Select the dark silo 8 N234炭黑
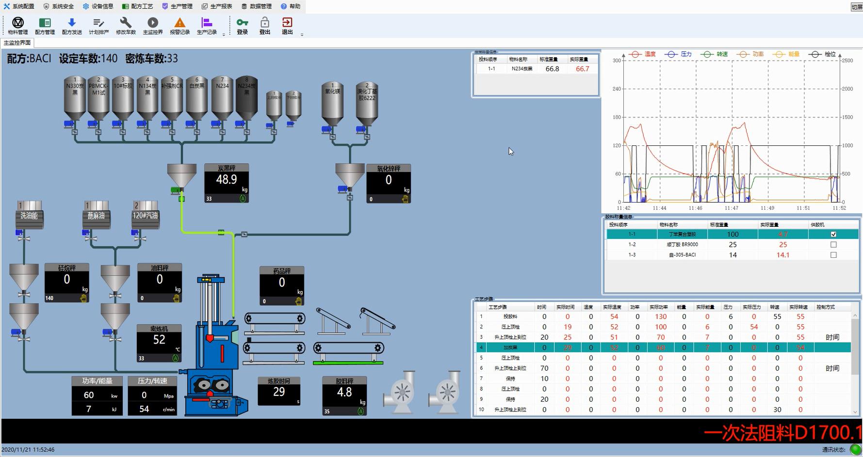Image resolution: width=863 pixels, height=457 pixels. pos(246,98)
